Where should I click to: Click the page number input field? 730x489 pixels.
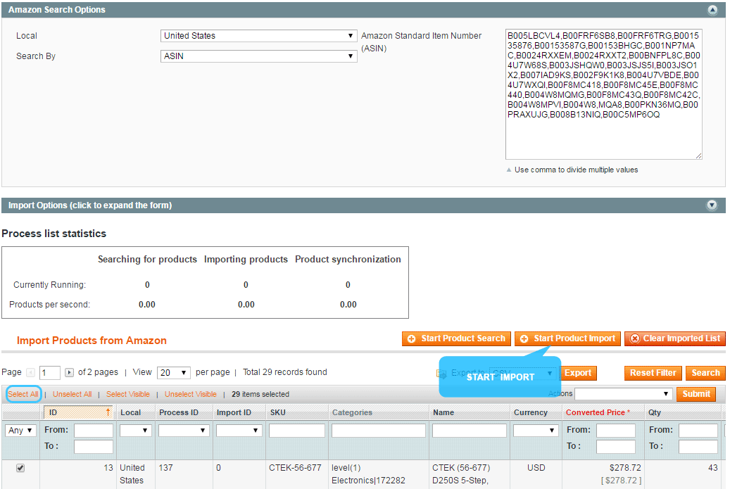tap(50, 373)
